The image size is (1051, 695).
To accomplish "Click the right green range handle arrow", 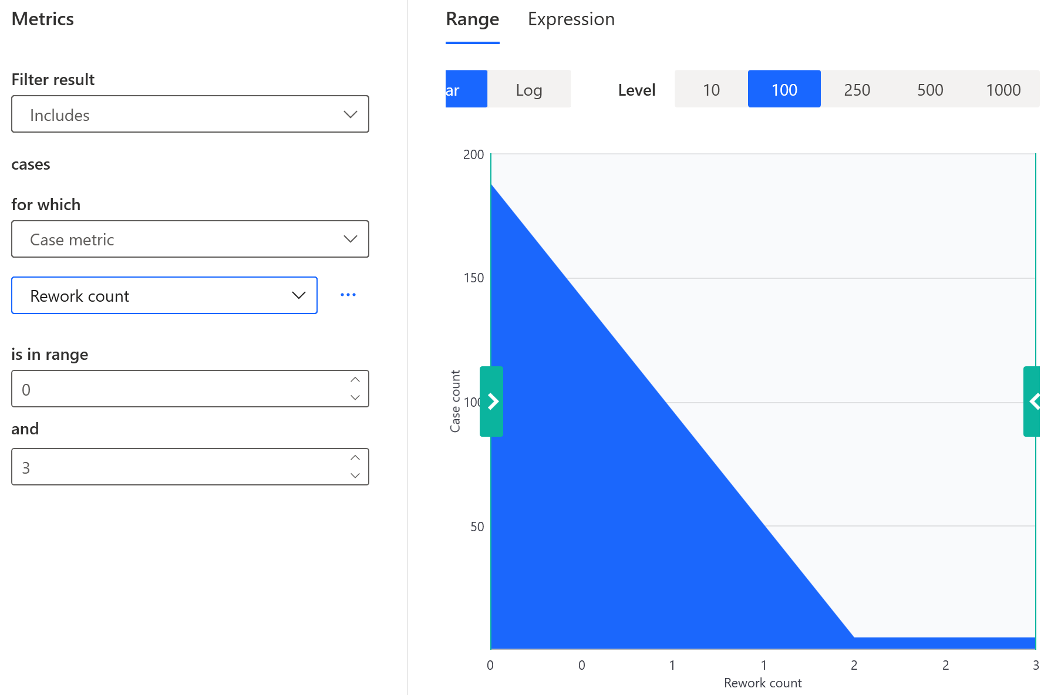I will click(1033, 402).
